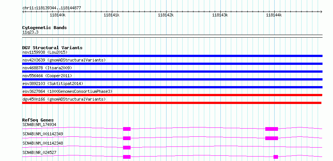Open the esv3892103 (Suktitipat2014) variant label

pos(53,83)
